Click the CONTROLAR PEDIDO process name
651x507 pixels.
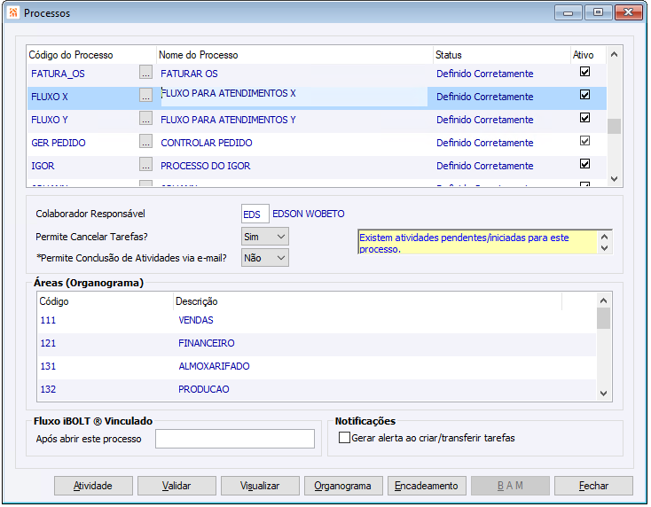point(207,143)
